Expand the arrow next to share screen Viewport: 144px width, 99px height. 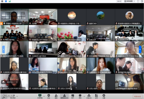tap(44, 96)
